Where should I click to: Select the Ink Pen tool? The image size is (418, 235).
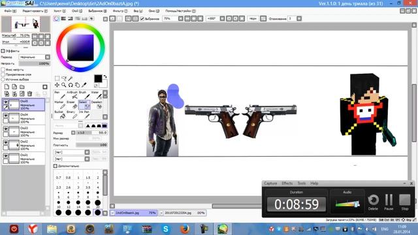[x=84, y=115]
